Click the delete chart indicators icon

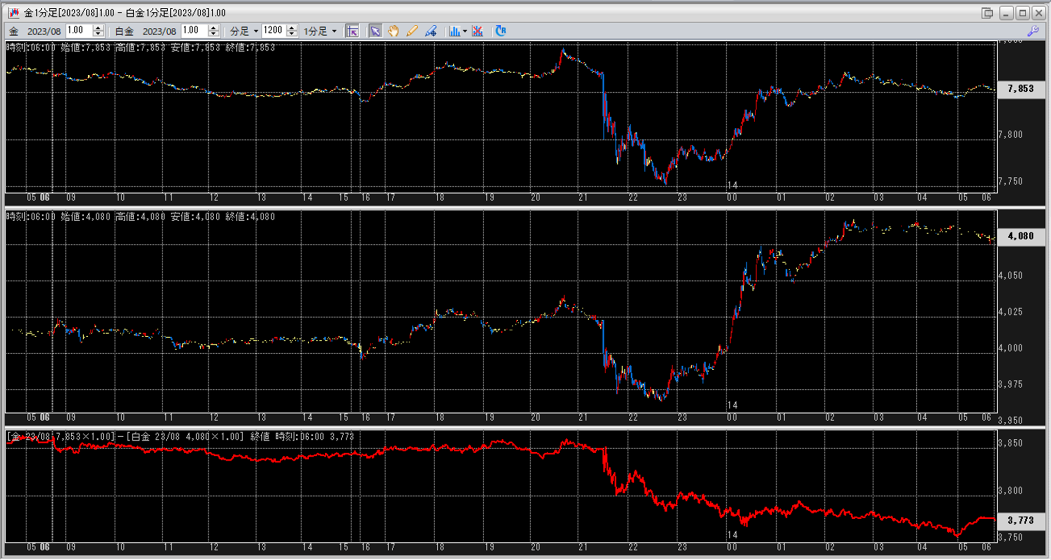(x=477, y=31)
